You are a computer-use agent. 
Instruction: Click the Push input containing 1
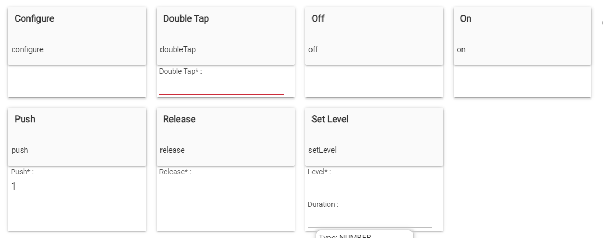[x=73, y=187]
